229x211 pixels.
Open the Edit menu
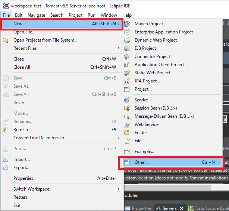coord(19,15)
